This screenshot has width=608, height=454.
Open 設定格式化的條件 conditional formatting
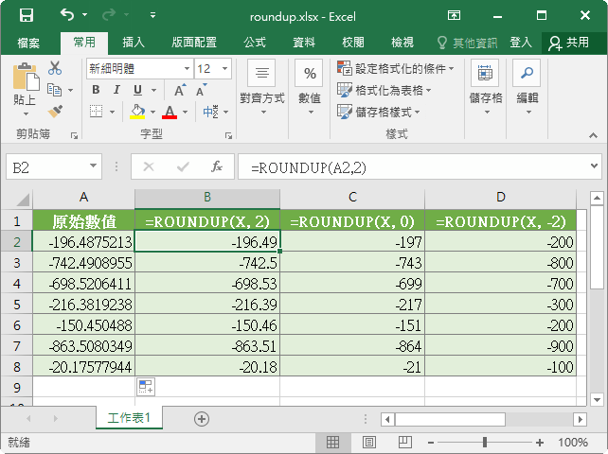[396, 68]
